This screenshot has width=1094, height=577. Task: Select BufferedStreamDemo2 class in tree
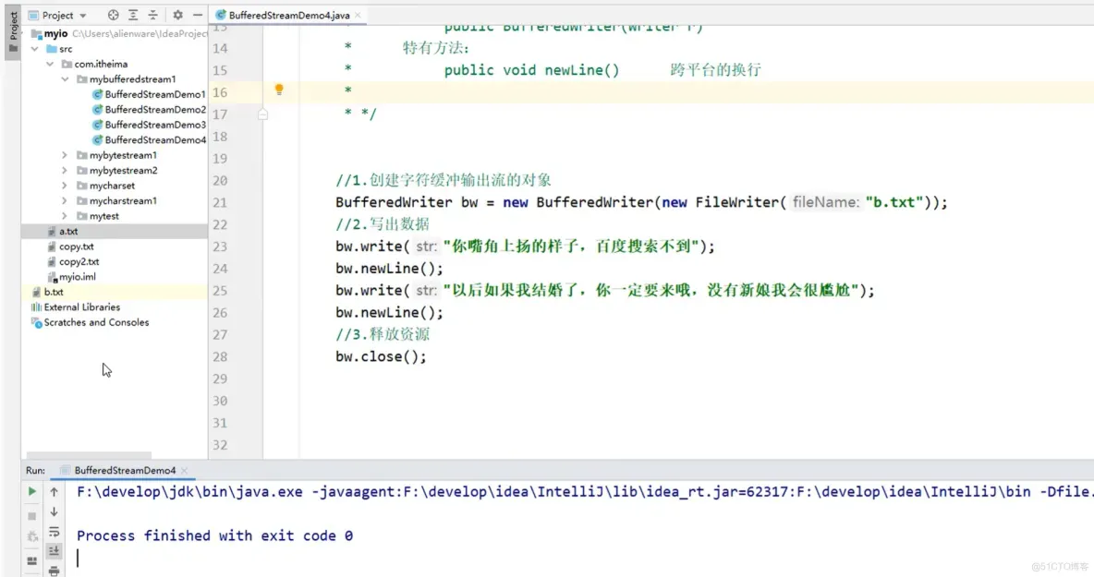(x=155, y=110)
